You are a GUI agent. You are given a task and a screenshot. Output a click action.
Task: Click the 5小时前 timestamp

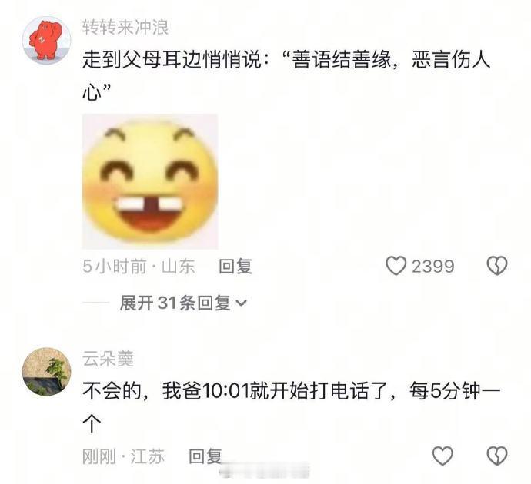coord(115,267)
